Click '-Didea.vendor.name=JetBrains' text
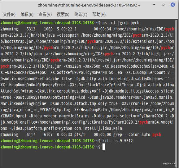 (x=59, y=116)
